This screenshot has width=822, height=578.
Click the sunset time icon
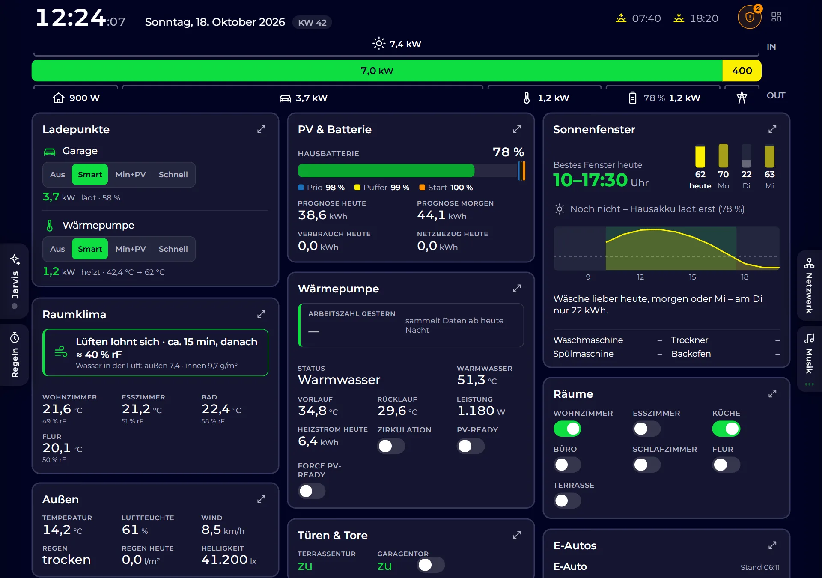(x=679, y=18)
